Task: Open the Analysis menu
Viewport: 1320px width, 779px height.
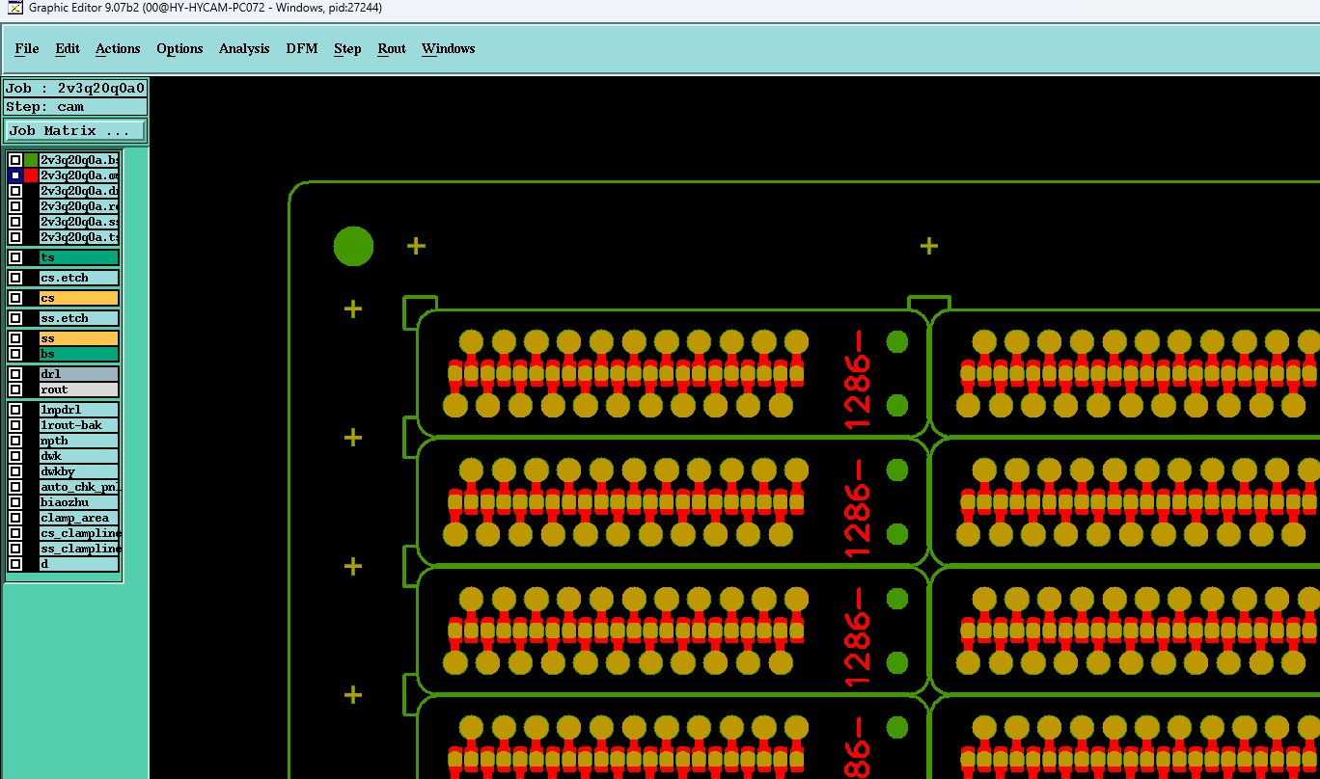Action: coord(244,49)
